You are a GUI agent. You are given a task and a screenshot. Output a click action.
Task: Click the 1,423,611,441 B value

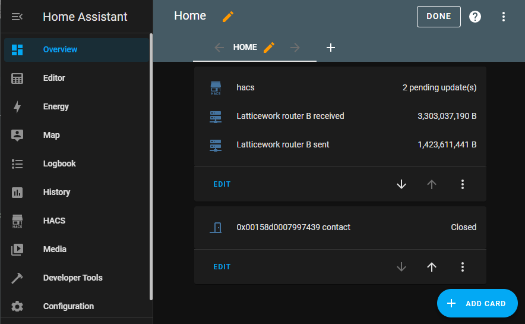447,144
